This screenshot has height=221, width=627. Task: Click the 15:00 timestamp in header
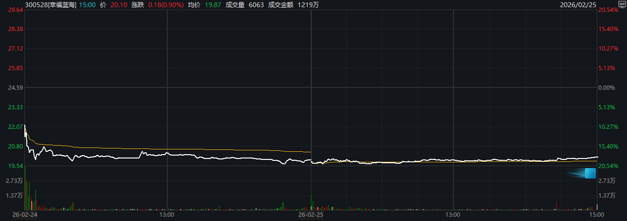pyautogui.click(x=87, y=4)
